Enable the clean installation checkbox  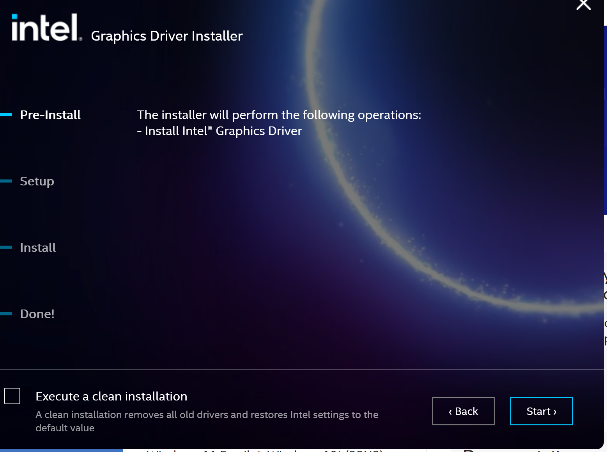click(12, 396)
